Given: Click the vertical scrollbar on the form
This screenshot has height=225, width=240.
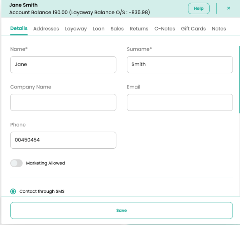Looking at the screenshot, I should (239, 80).
